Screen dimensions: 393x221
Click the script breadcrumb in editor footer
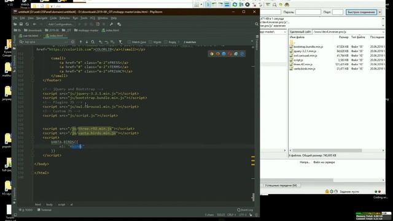[x=61, y=204]
